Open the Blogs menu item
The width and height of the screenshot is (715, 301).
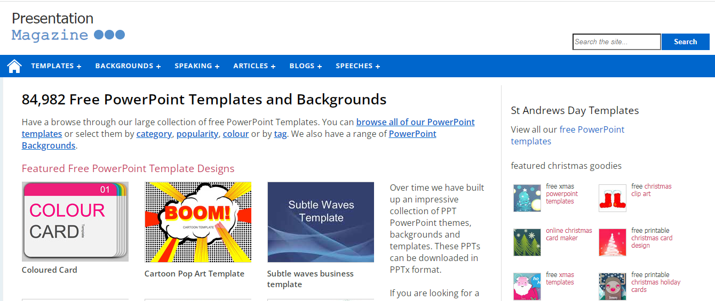click(x=305, y=66)
